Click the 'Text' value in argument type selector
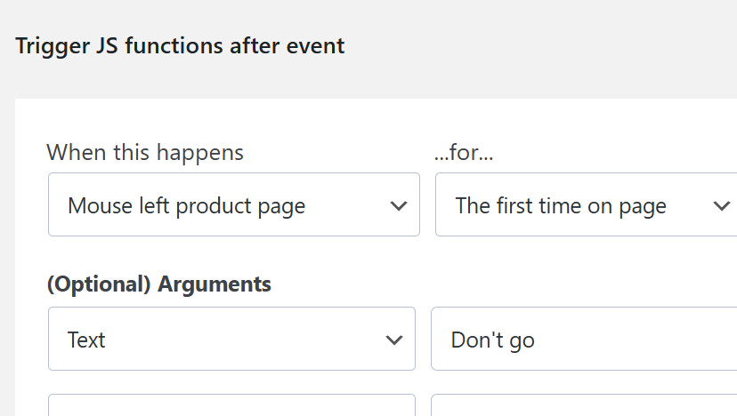Screen dimensions: 737x416 click(86, 340)
